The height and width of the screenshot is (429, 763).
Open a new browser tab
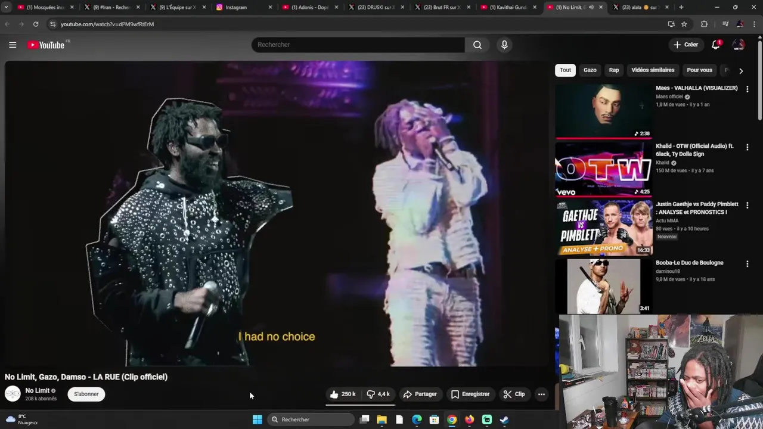coord(681,7)
